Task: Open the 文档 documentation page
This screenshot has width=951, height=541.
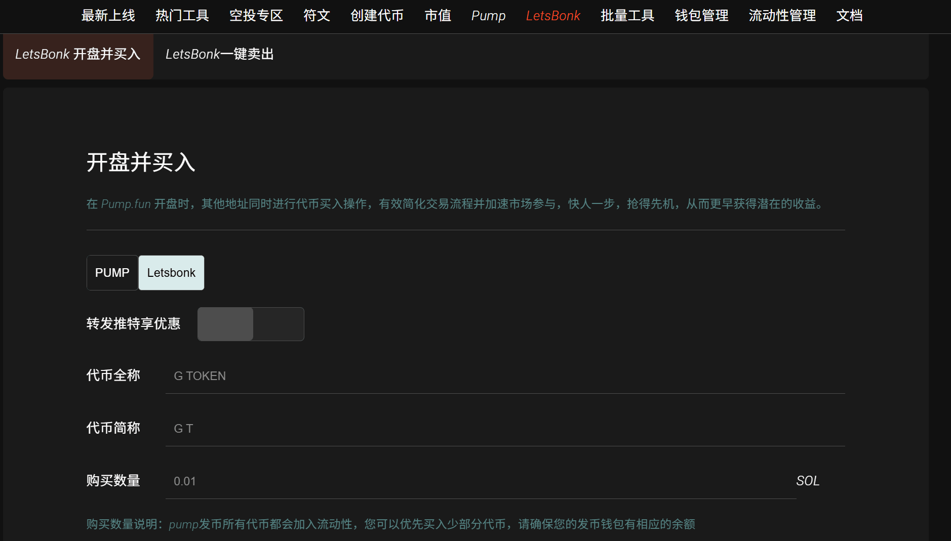Action: tap(850, 16)
